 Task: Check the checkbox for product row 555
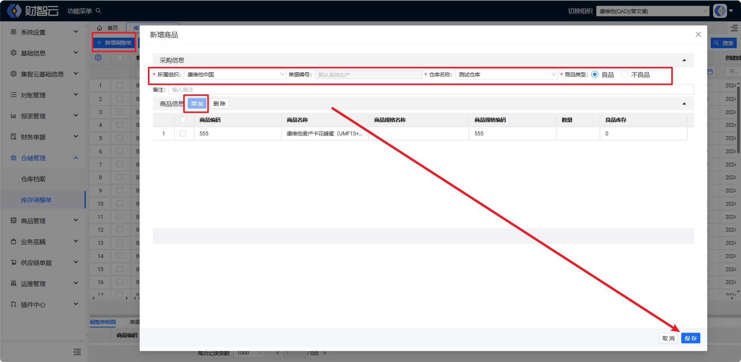[183, 133]
